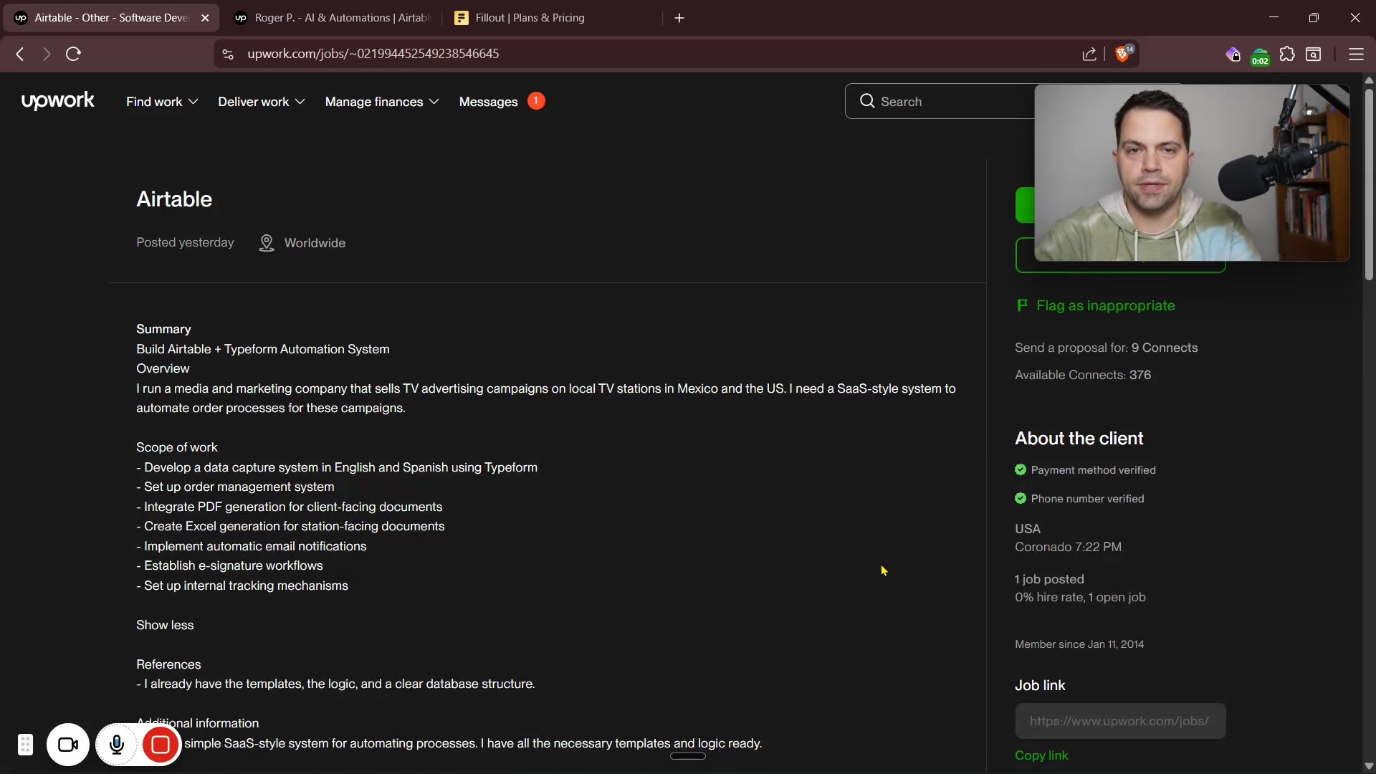Open the browser extensions puzzle icon
The width and height of the screenshot is (1376, 774).
point(1287,54)
